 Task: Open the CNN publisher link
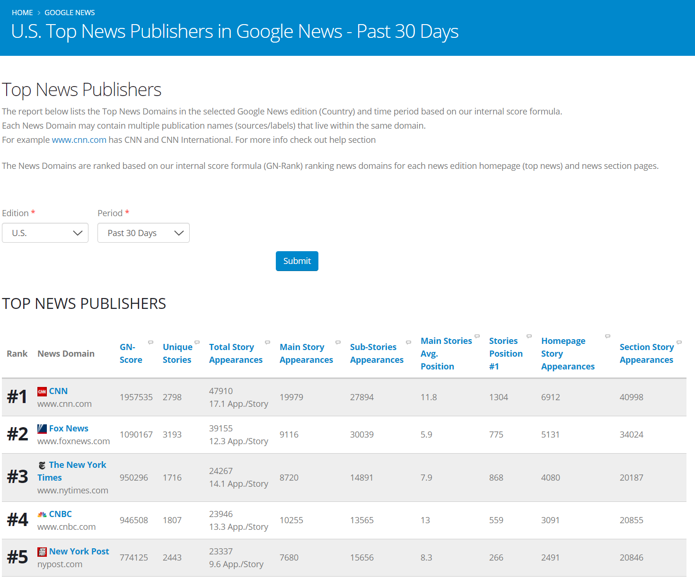click(x=58, y=391)
